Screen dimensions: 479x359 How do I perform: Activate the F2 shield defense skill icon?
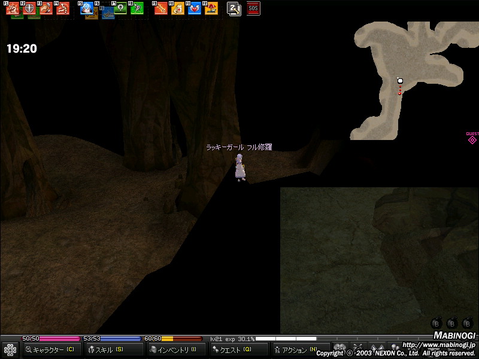(29, 8)
